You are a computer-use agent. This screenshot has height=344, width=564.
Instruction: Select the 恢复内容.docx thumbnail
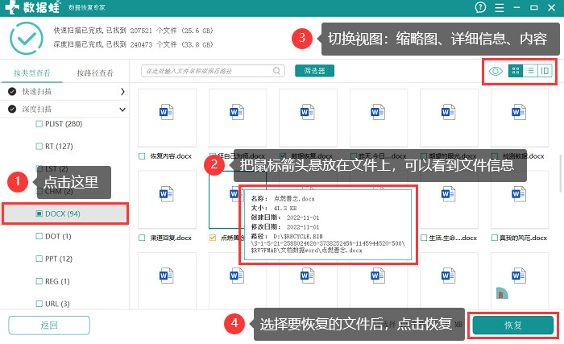tap(167, 118)
